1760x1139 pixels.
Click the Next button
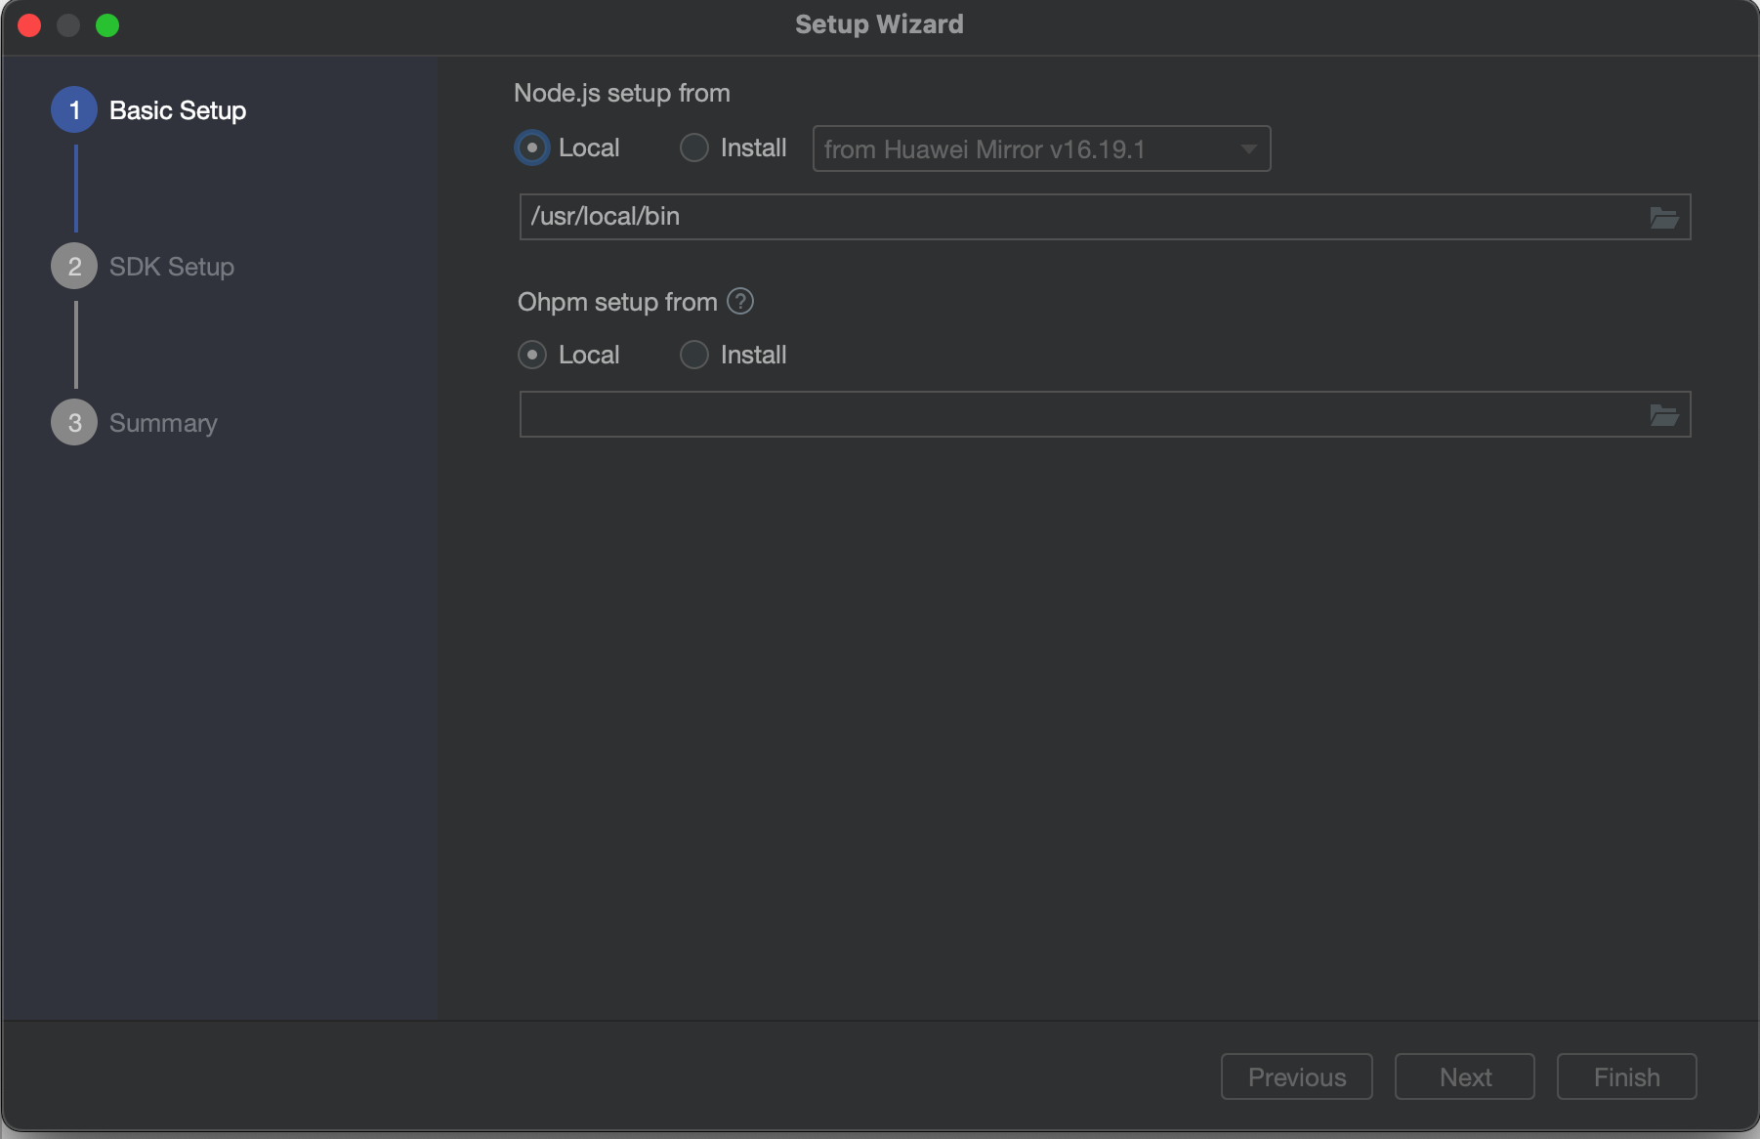pos(1464,1076)
